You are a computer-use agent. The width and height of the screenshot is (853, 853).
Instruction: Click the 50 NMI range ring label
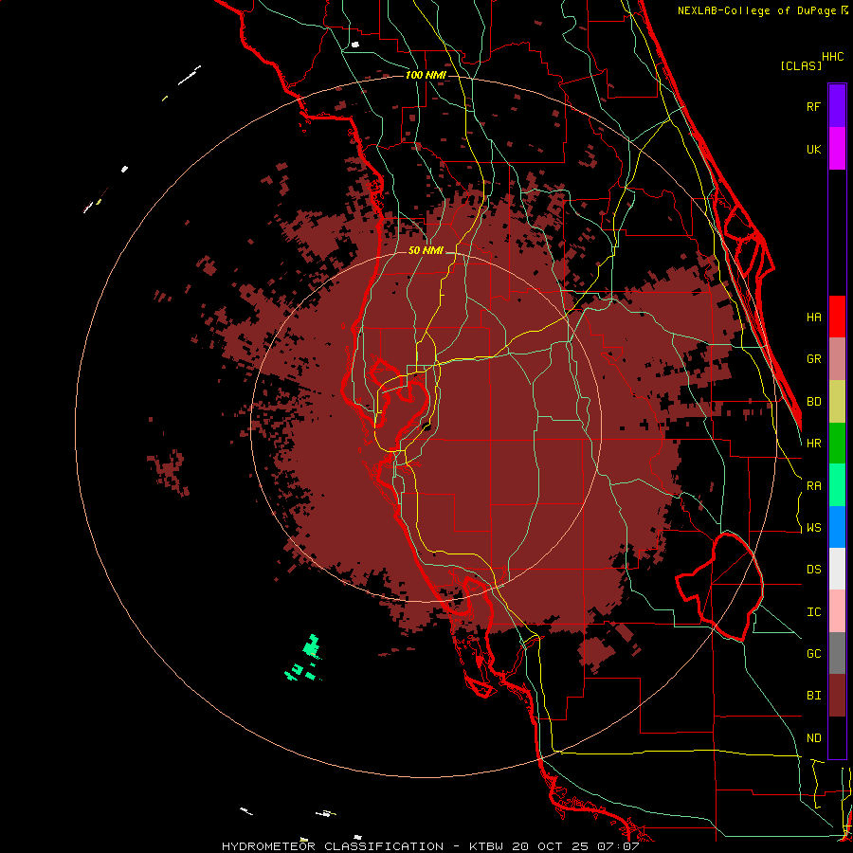(426, 250)
